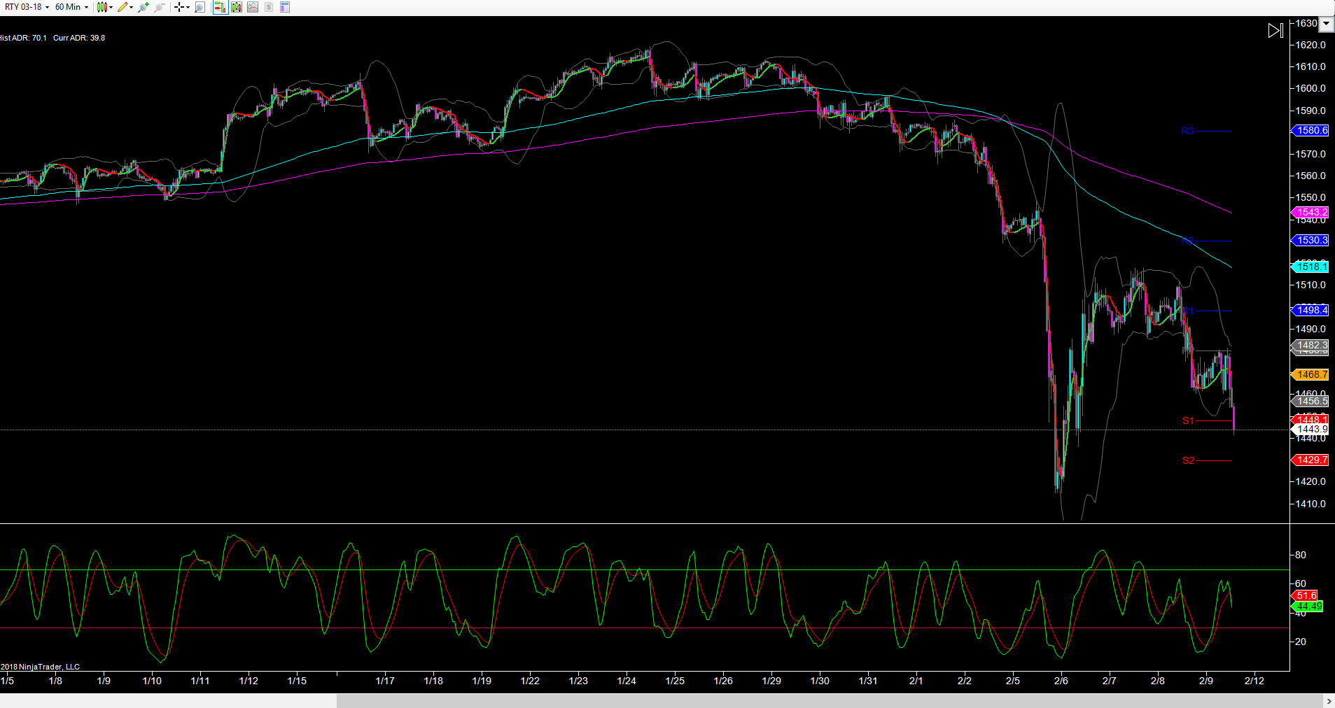Click the red 1429.7 price marker
Image resolution: width=1335 pixels, height=708 pixels.
[1309, 460]
